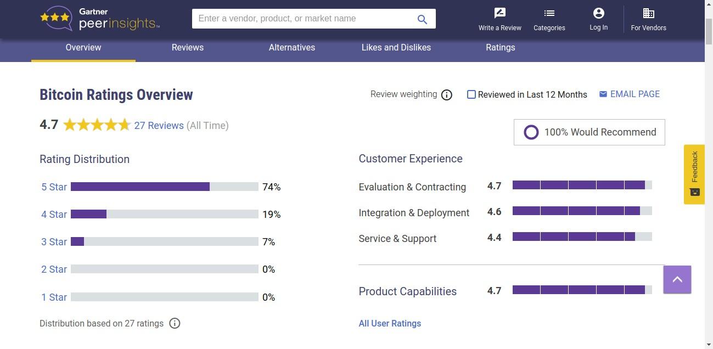Filter by 1 Star reviews

pos(54,297)
